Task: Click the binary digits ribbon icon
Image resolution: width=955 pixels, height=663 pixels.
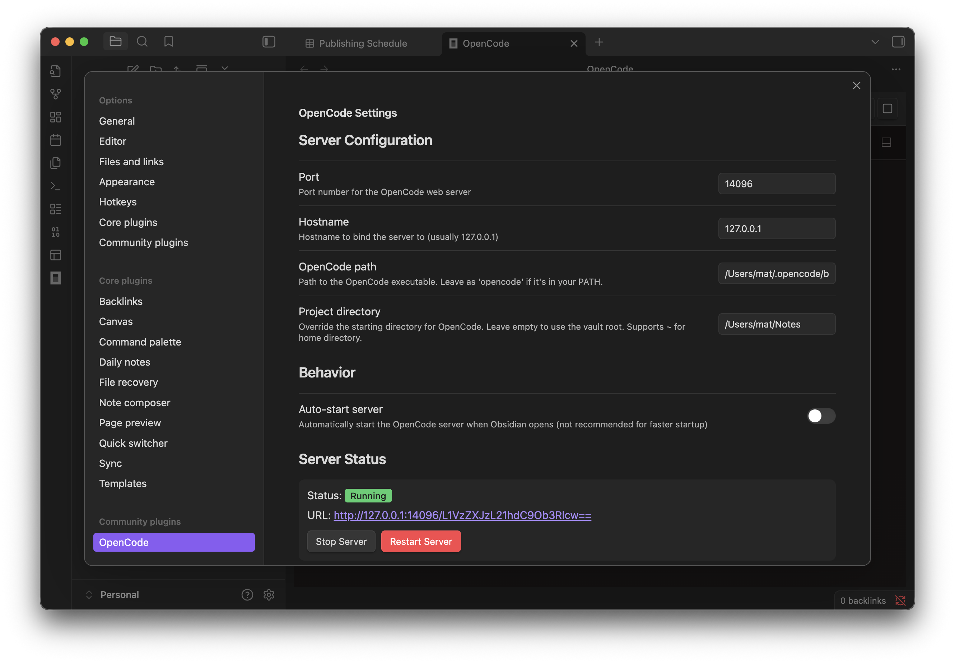Action: 56,232
